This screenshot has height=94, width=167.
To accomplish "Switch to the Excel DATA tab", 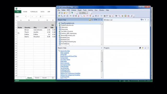I will point(42,12).
